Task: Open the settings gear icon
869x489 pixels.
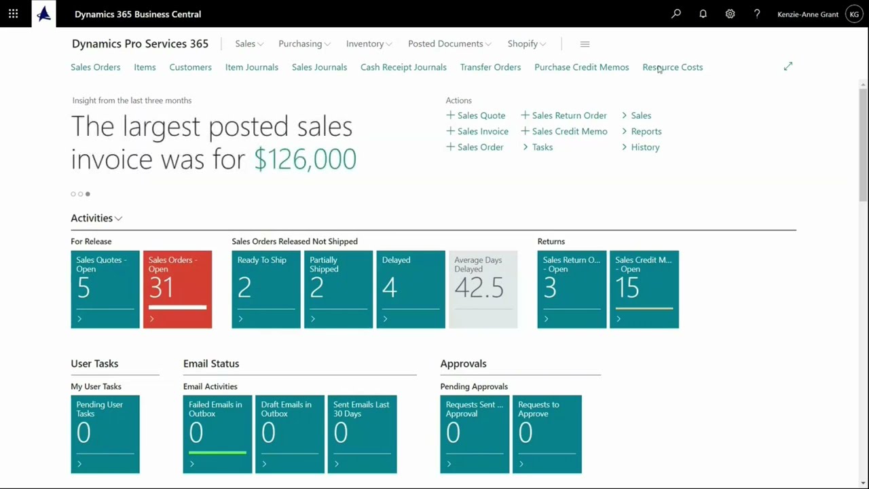Action: point(730,14)
